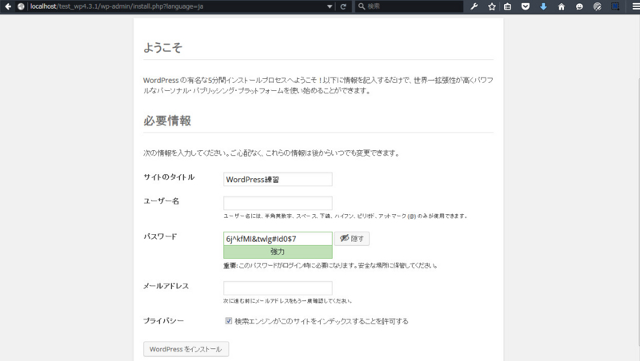Click the 強力 password strength indicator

click(278, 252)
